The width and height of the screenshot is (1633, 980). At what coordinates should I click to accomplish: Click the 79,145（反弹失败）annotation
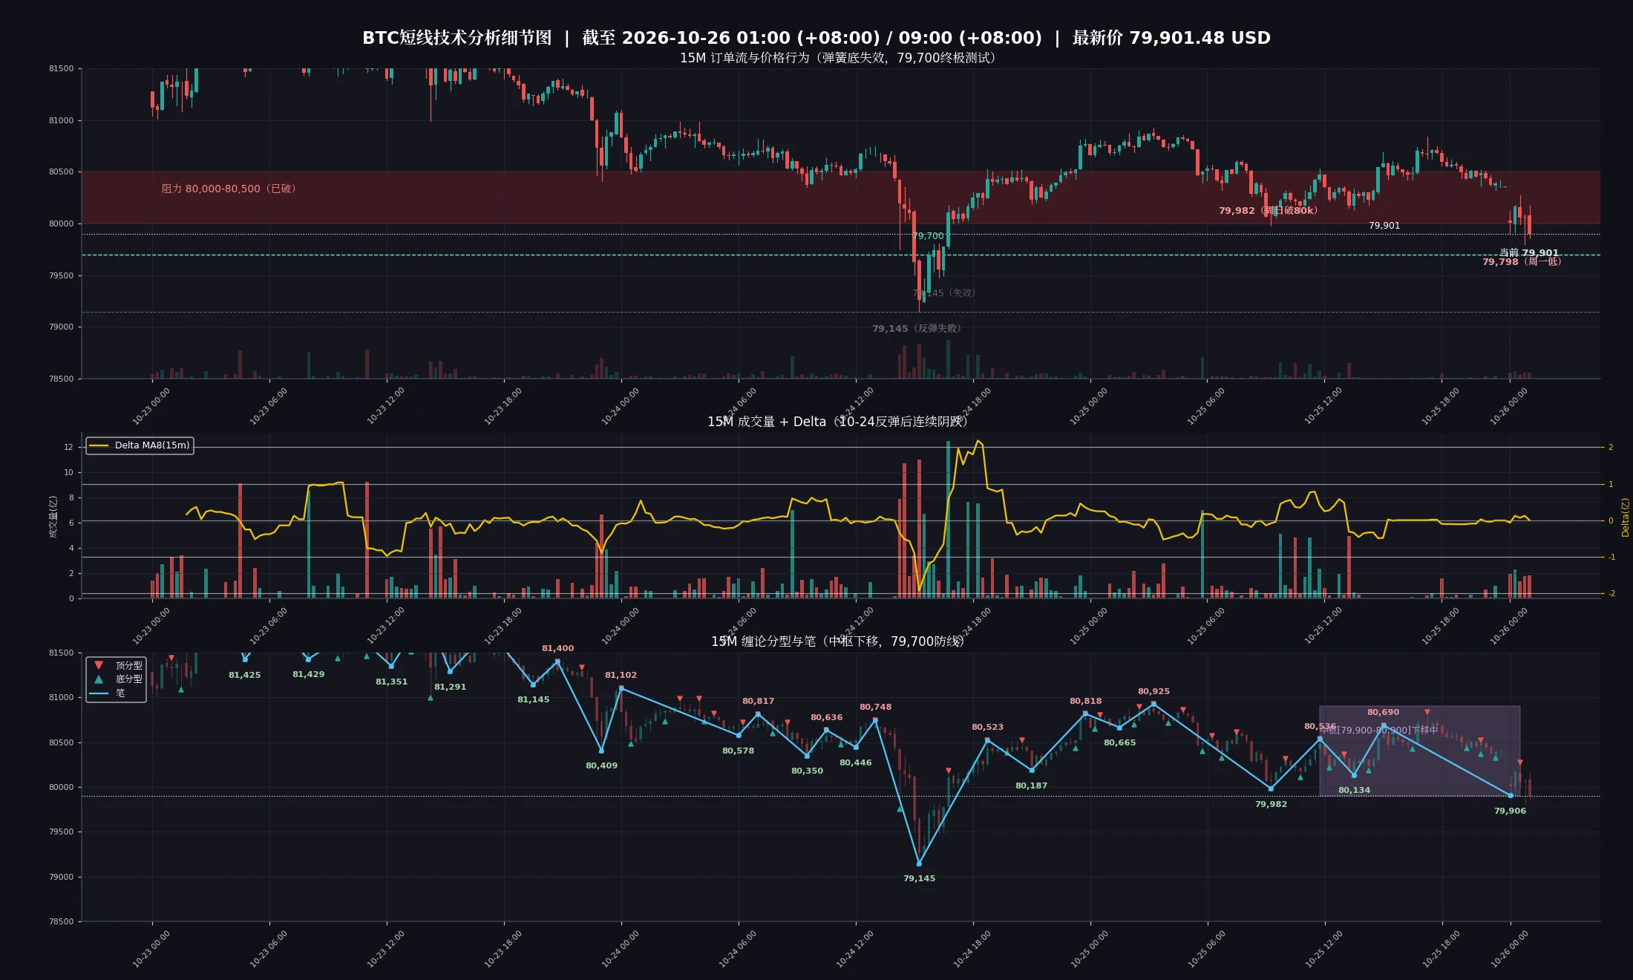(x=917, y=328)
